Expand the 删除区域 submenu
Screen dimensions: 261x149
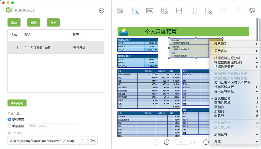click(235, 134)
